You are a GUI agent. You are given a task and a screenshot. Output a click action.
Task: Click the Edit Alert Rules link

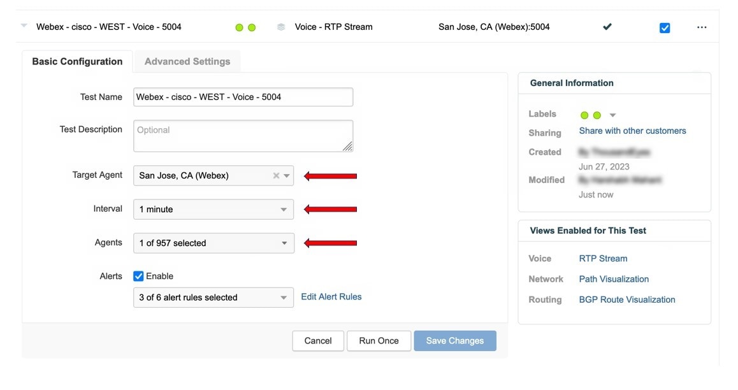[x=331, y=297]
